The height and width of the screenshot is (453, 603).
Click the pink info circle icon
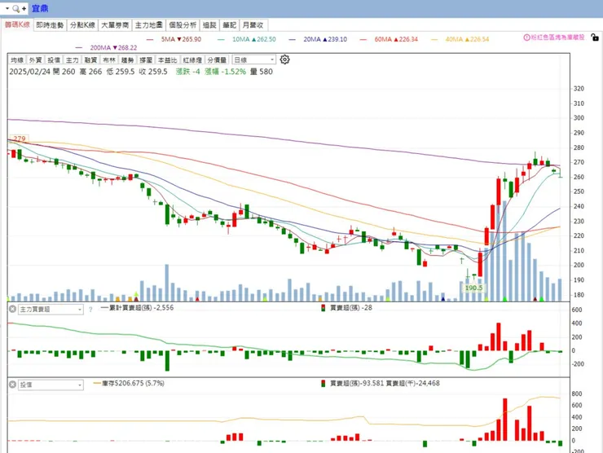click(x=526, y=37)
